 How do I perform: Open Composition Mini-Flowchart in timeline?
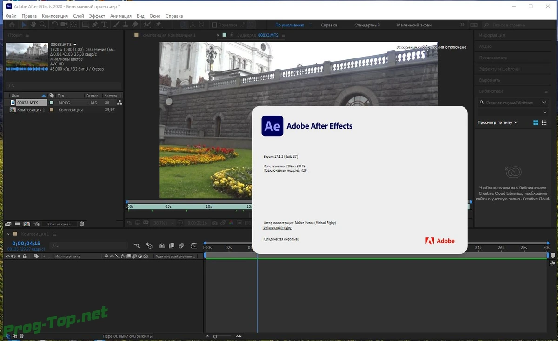136,245
